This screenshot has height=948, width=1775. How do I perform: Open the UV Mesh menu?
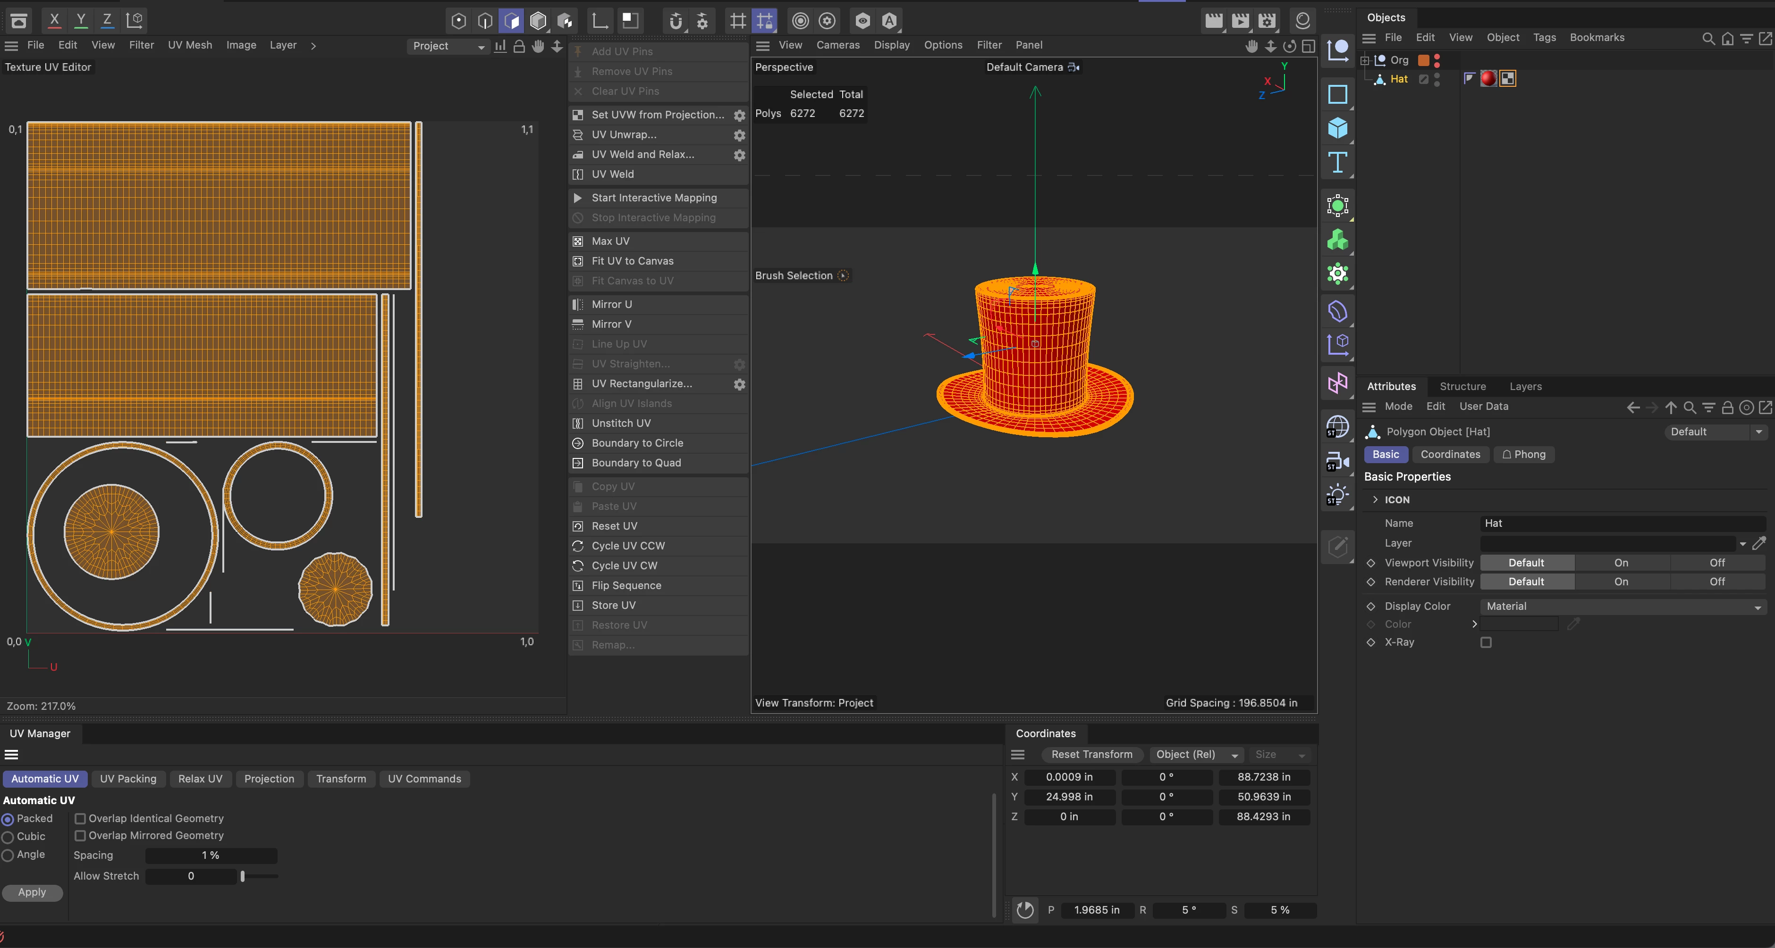[189, 45]
